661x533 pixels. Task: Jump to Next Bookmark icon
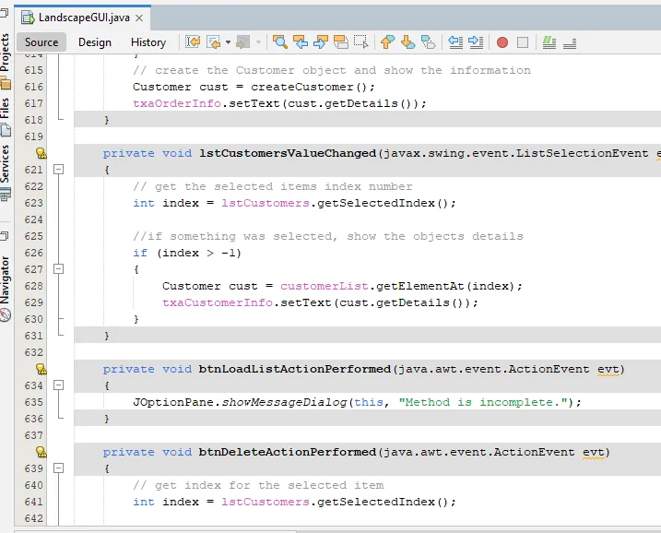click(x=408, y=42)
